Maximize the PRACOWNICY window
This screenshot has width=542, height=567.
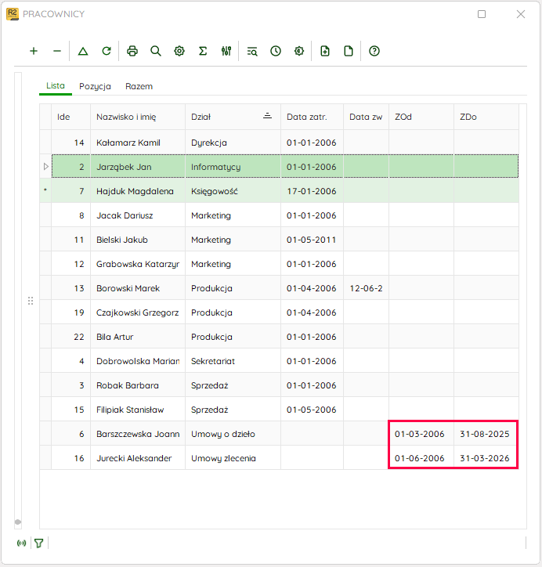pos(482,14)
